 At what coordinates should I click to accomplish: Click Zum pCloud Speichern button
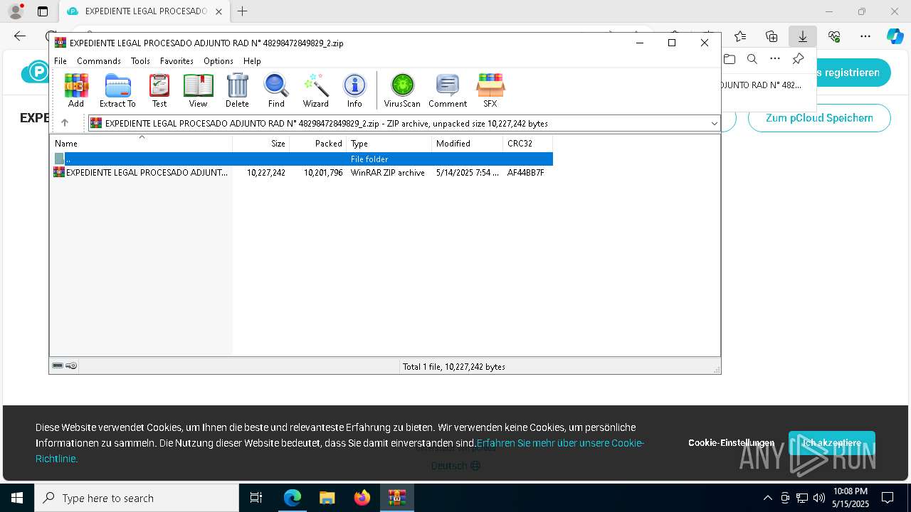click(819, 118)
